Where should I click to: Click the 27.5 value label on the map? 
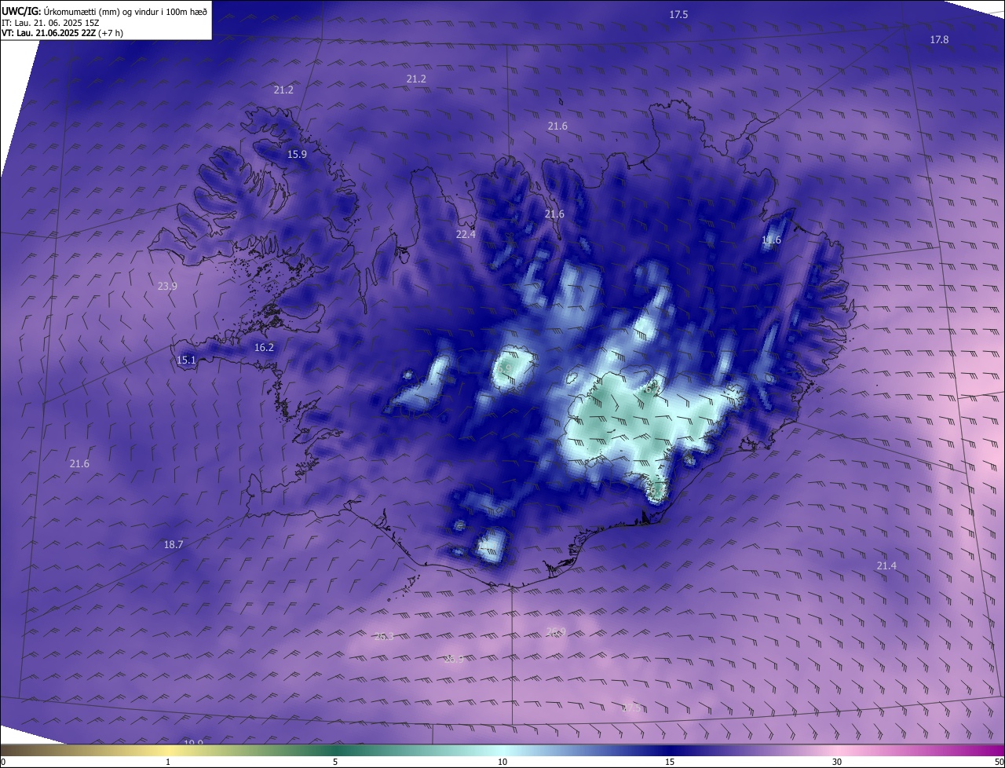630,708
